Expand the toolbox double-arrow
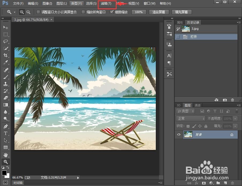Screen dimensions: 242x186 pyautogui.click(x=3, y=18)
